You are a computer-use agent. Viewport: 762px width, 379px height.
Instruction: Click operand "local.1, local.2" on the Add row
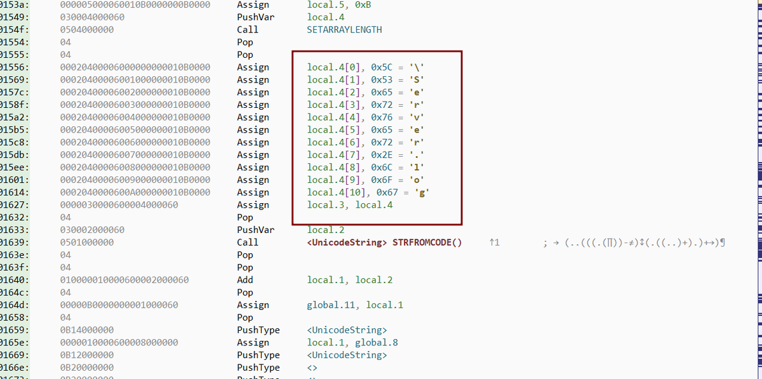(350, 280)
